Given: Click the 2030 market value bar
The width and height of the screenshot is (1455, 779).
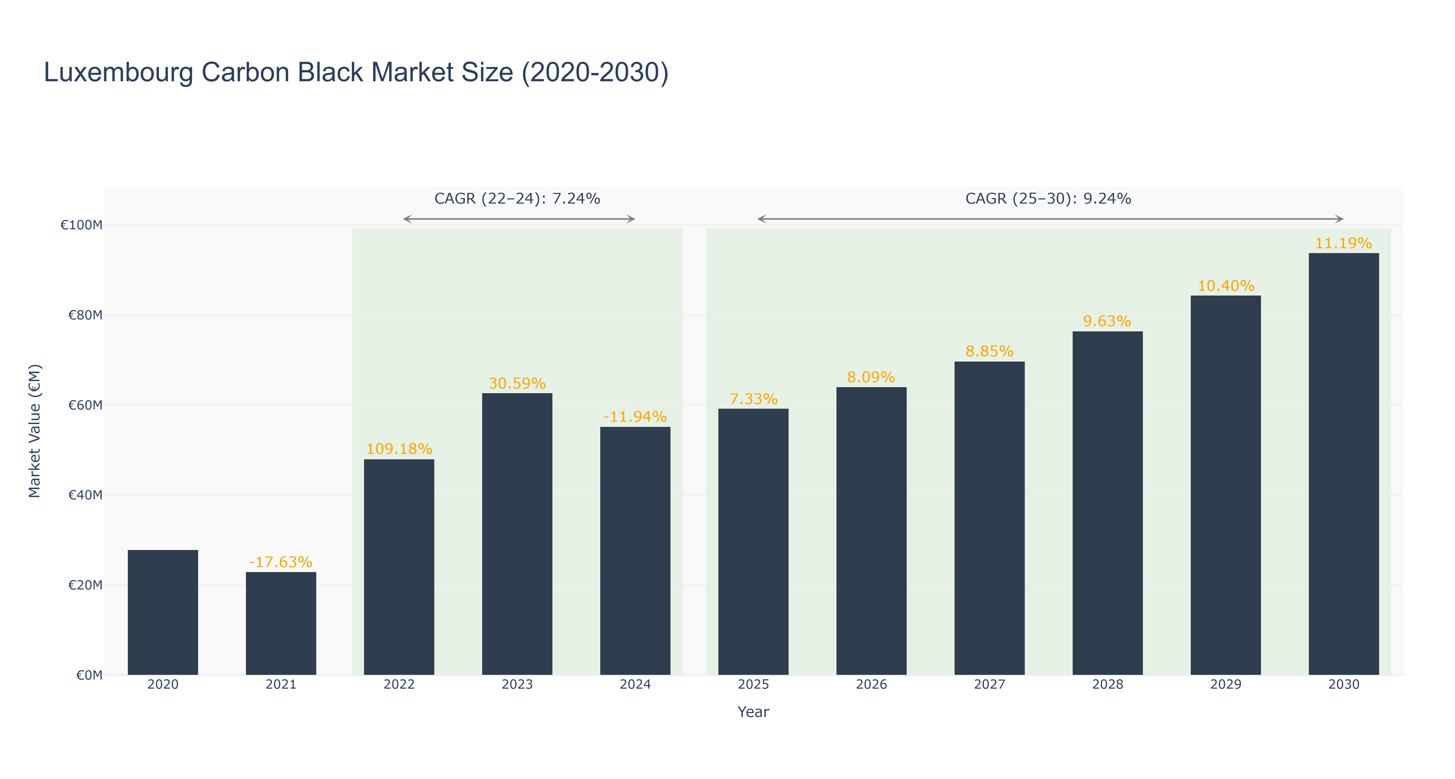Looking at the screenshot, I should pos(1343,464).
